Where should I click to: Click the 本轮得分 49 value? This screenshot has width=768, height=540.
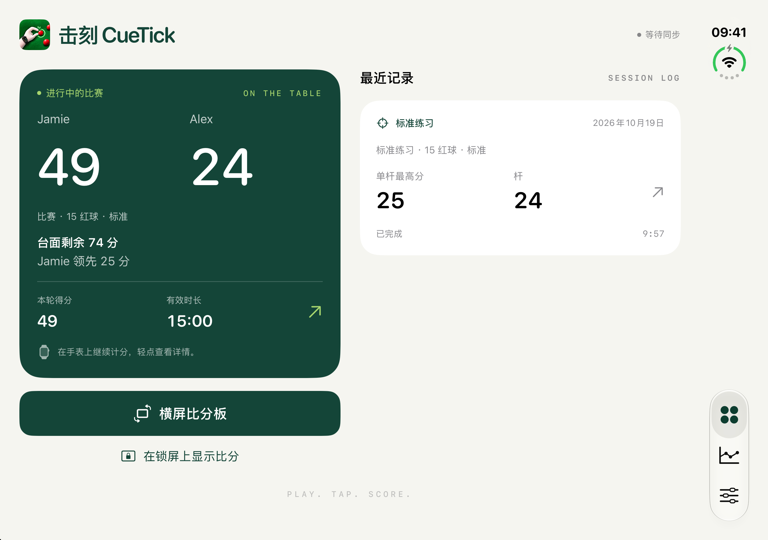pos(47,321)
